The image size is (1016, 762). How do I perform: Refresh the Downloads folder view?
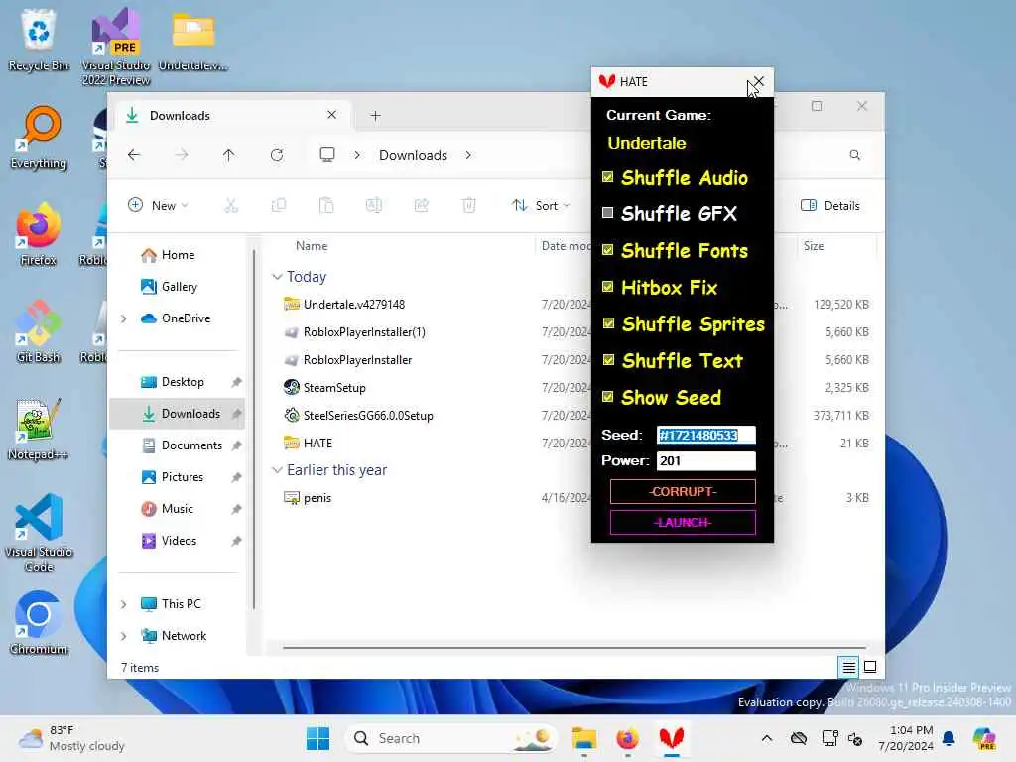tap(277, 155)
